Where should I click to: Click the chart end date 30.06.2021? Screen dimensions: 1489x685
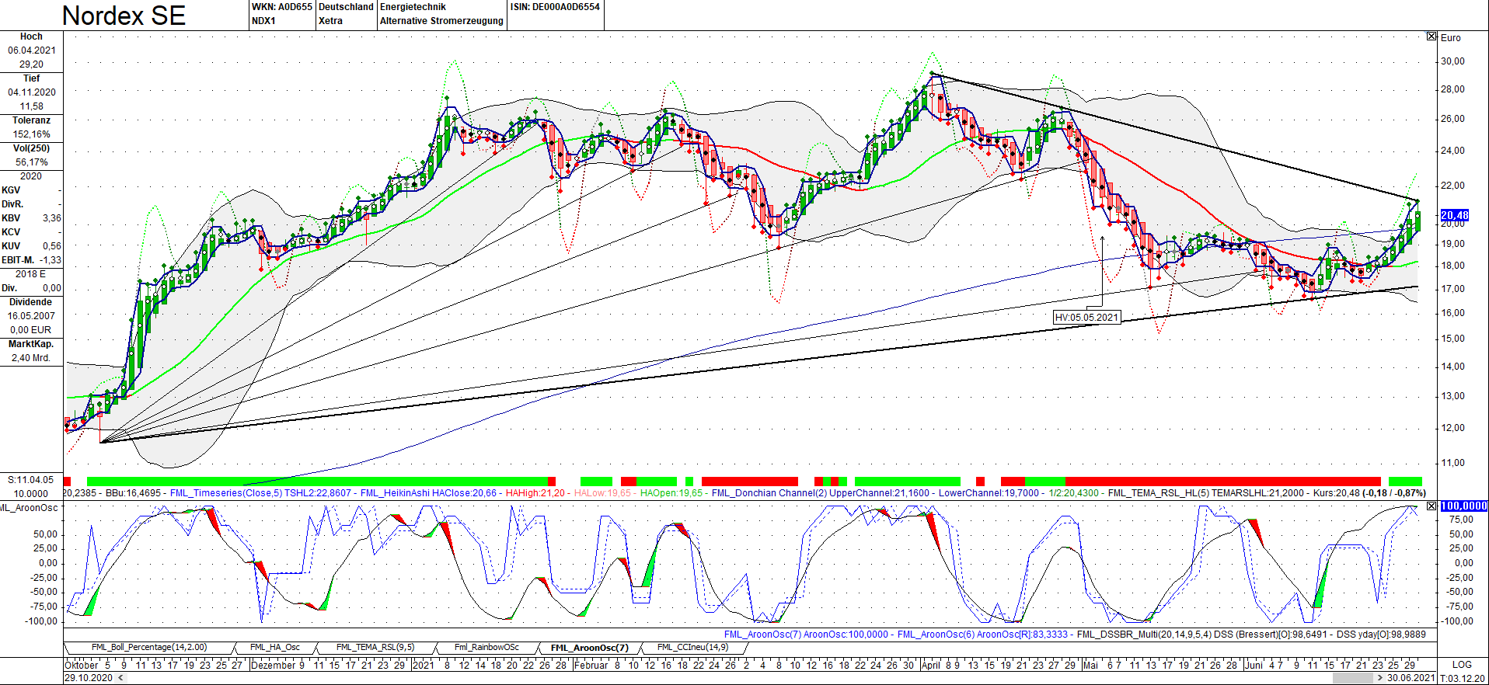tap(1411, 678)
